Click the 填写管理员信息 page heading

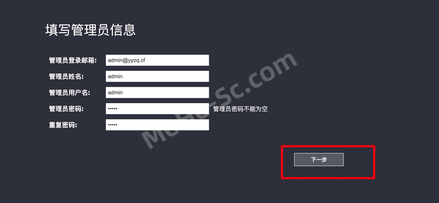click(x=91, y=30)
